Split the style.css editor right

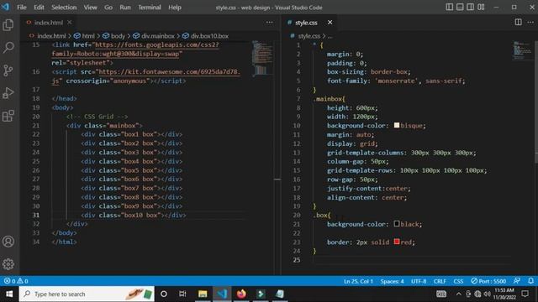518,23
